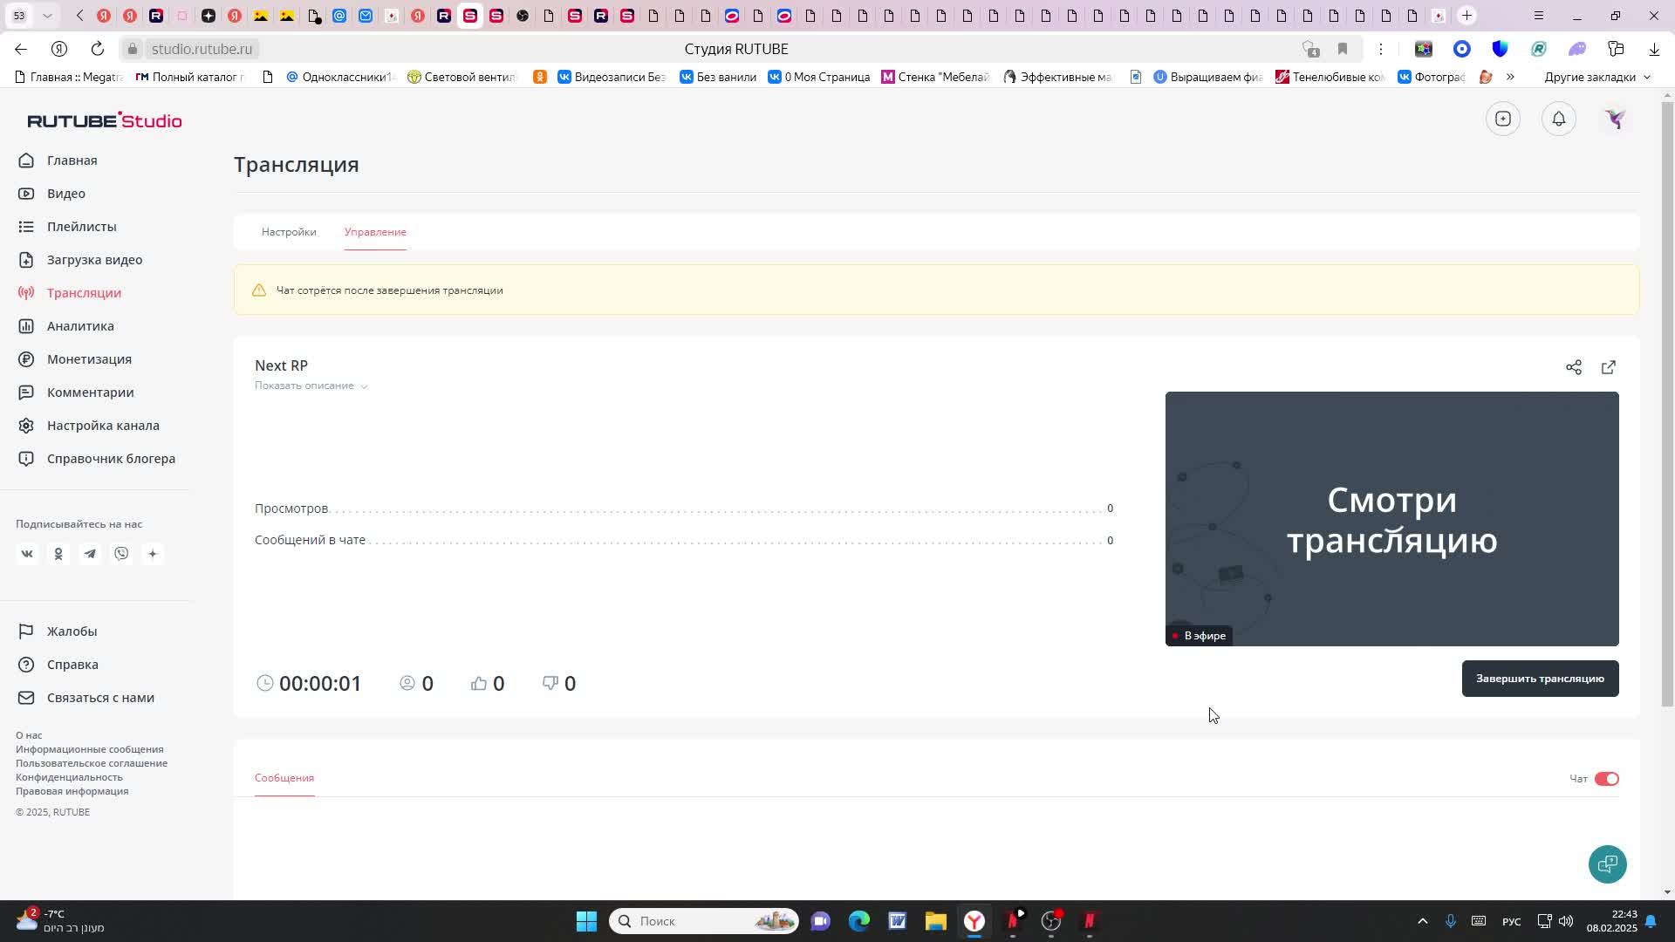1675x942 pixels.
Task: Open RUTUBE Telegram channel icon
Action: 90,554
